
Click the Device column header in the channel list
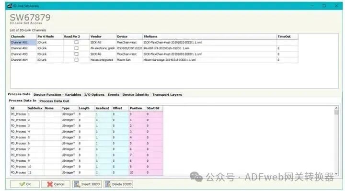129,36
